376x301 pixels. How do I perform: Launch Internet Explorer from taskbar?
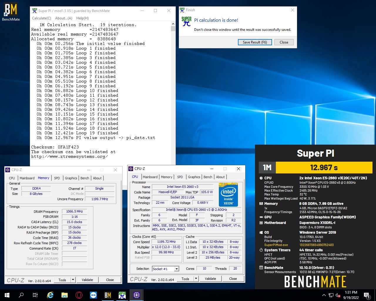[x=50, y=295]
